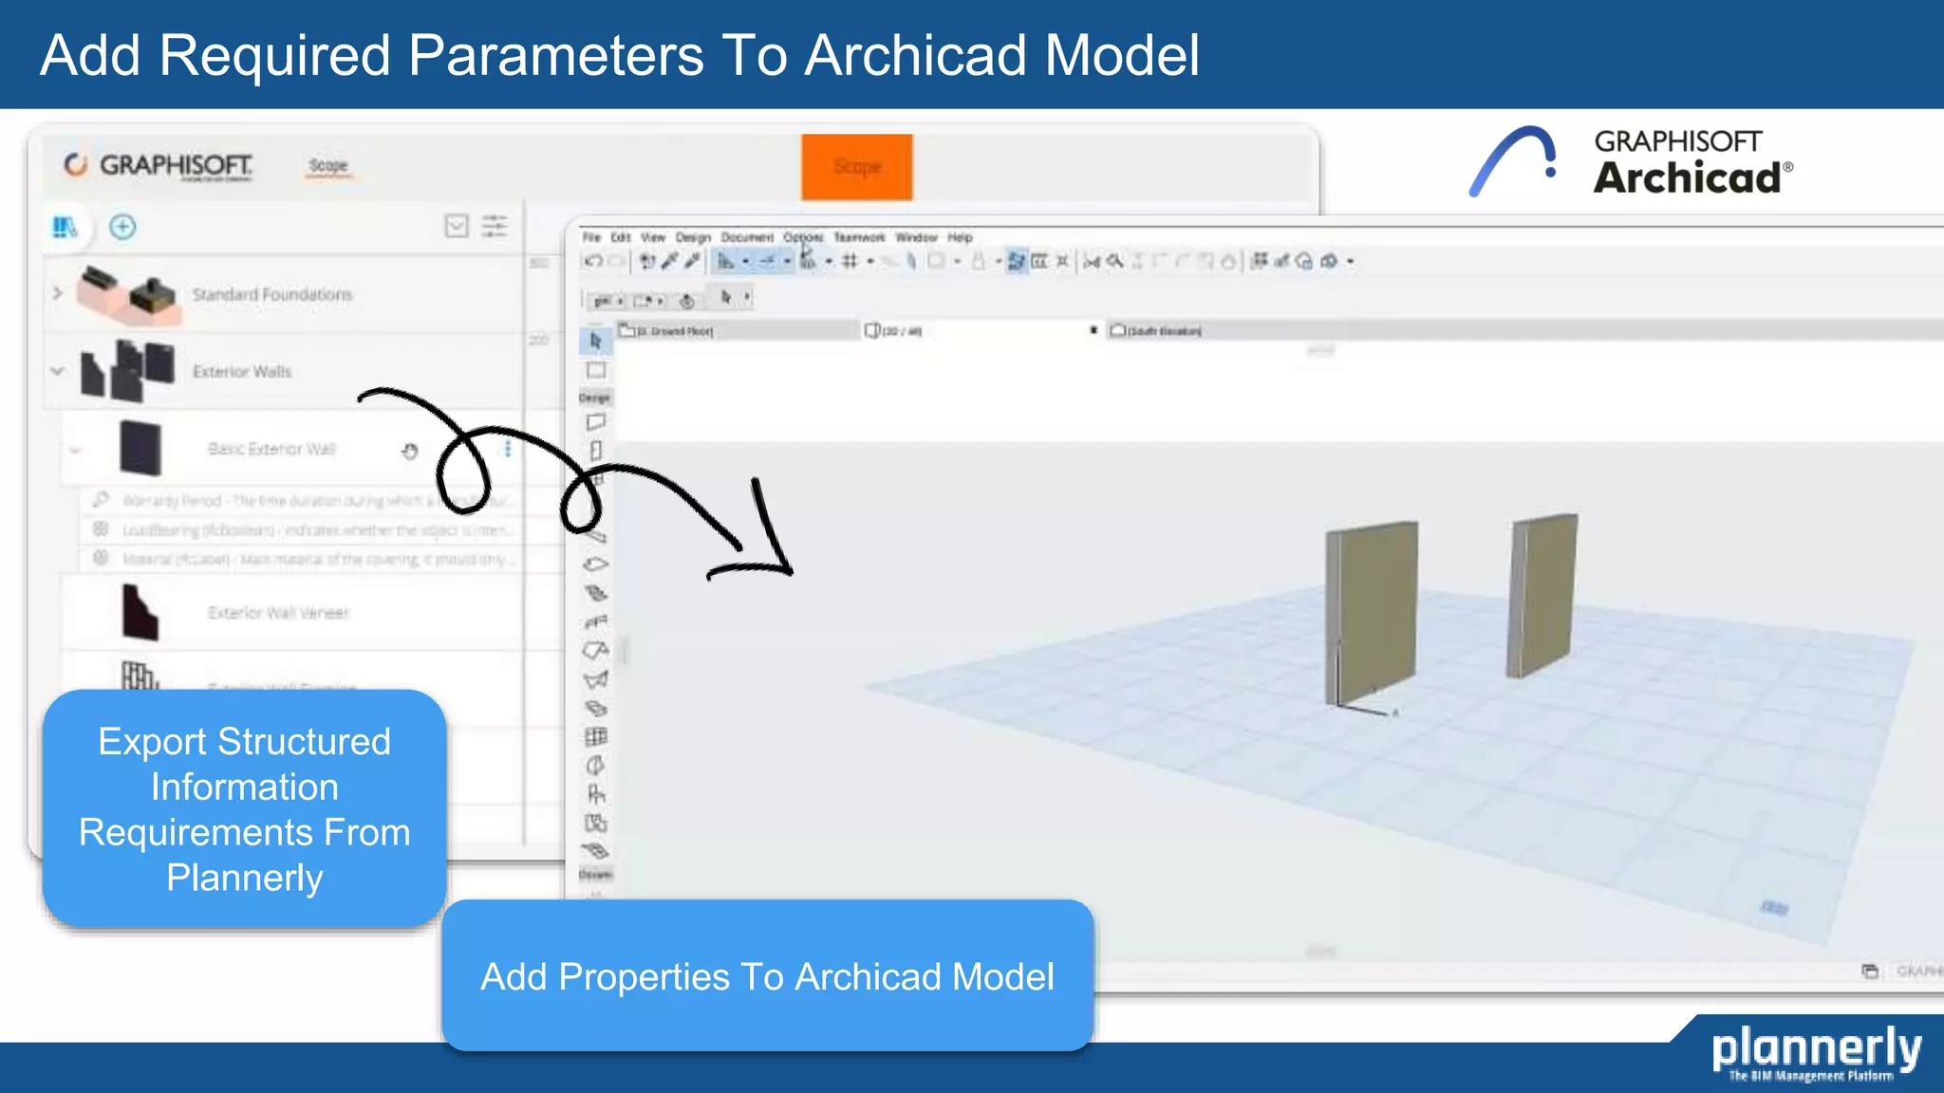Expand the Standard Foundations group
The width and height of the screenshot is (1944, 1093).
click(57, 293)
